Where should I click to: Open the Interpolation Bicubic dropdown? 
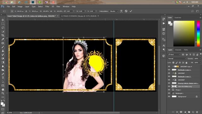[114, 11]
